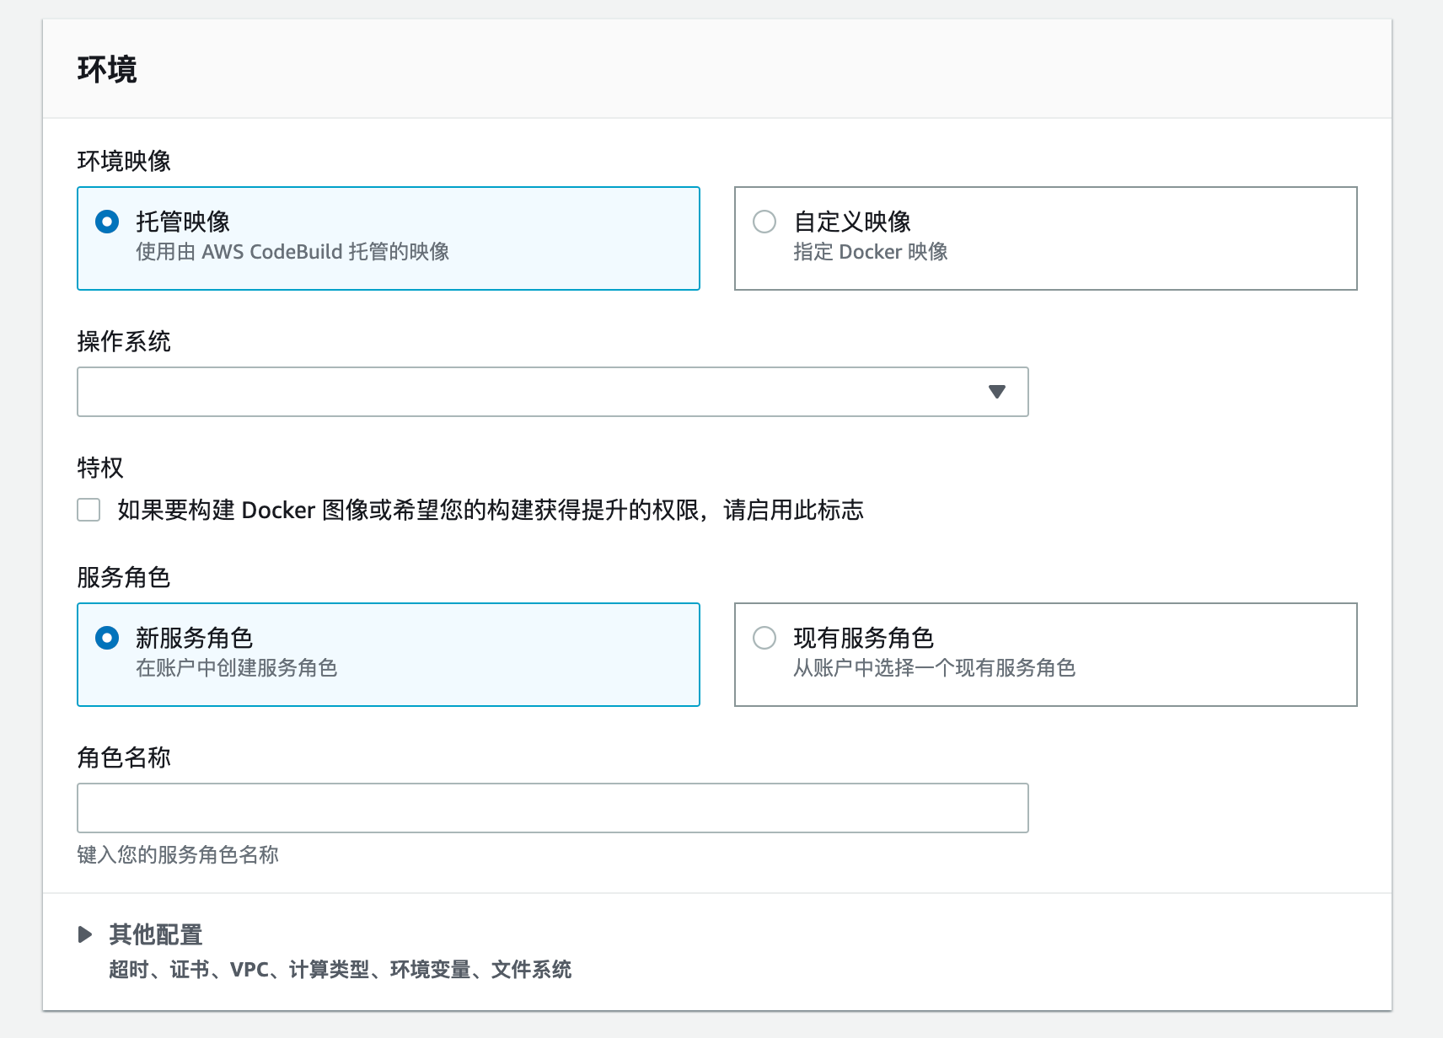Click the 超时、证书、VPC configuration subtitle
This screenshot has height=1038, width=1443.
click(340, 970)
